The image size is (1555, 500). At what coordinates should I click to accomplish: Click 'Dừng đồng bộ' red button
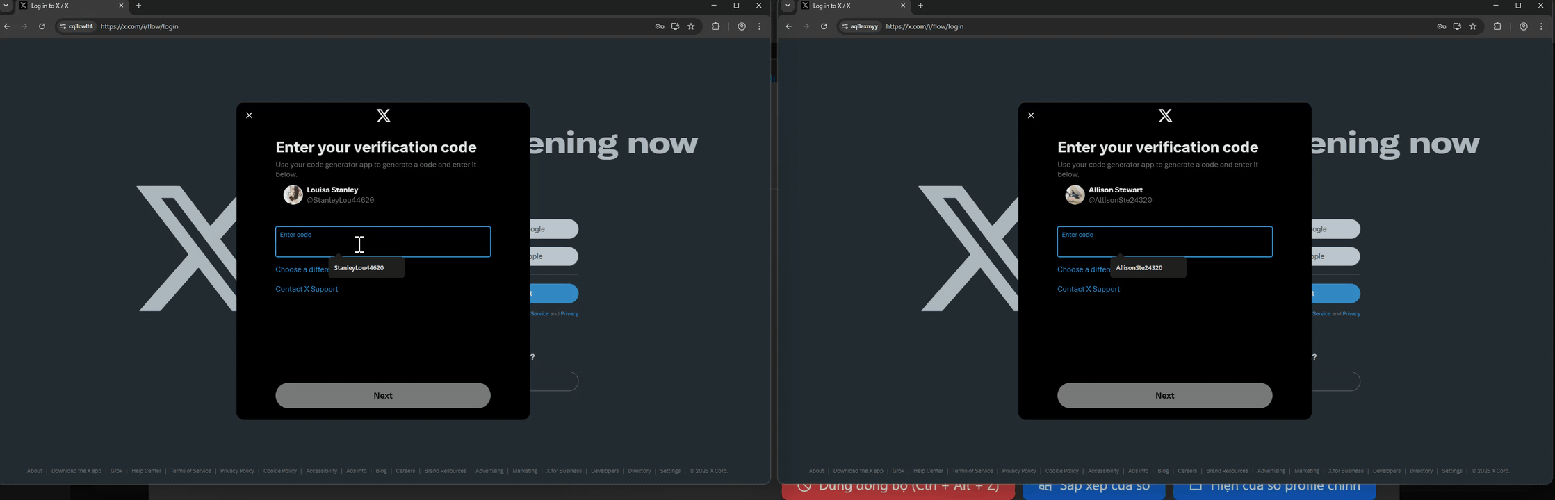coord(898,490)
